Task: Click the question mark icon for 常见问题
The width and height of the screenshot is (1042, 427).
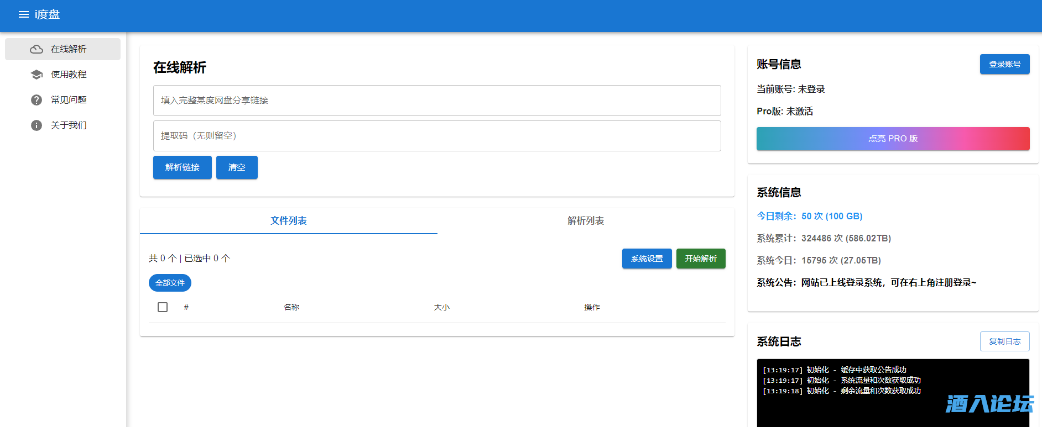Action: [37, 100]
